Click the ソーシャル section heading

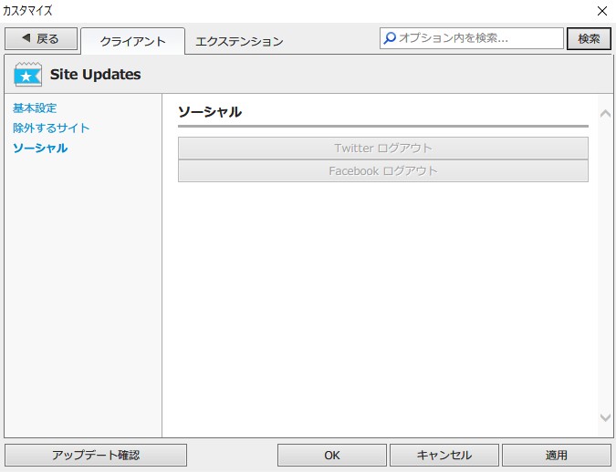210,112
